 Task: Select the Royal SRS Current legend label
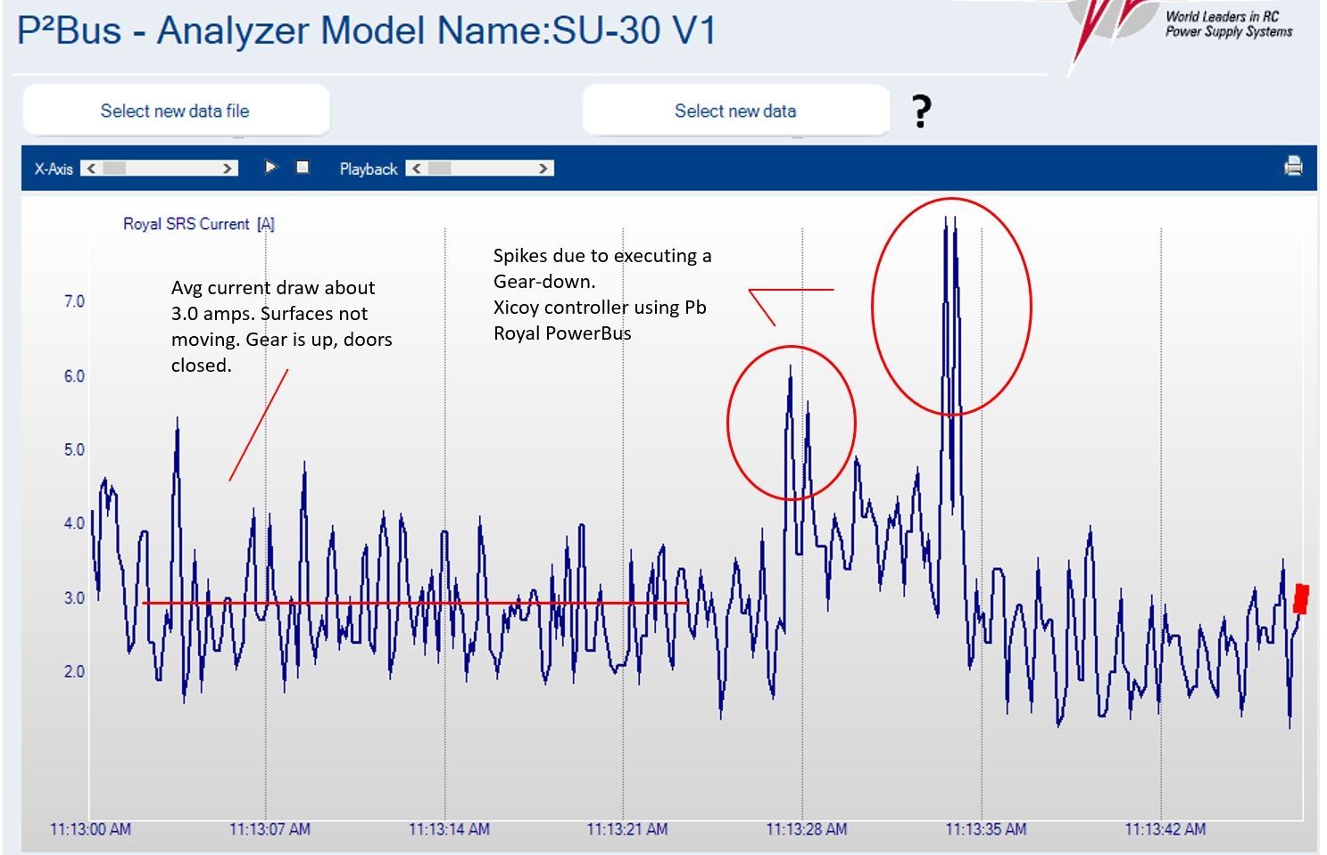point(198,224)
